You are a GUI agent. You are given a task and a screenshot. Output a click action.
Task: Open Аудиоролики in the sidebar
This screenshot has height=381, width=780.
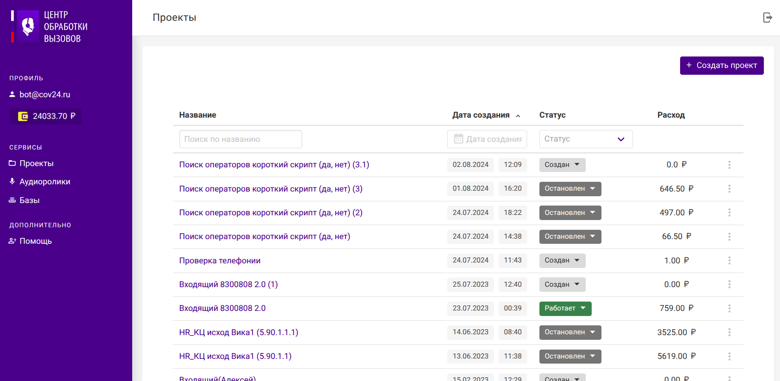pyautogui.click(x=40, y=182)
